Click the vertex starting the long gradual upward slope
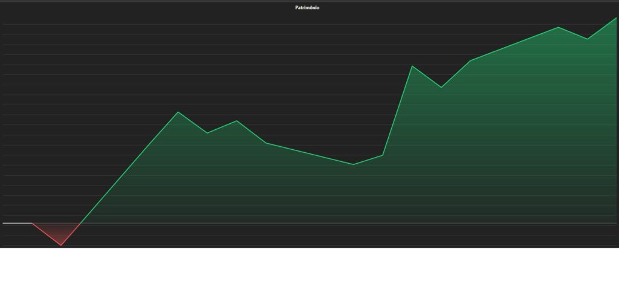The image size is (619, 296). coord(470,60)
